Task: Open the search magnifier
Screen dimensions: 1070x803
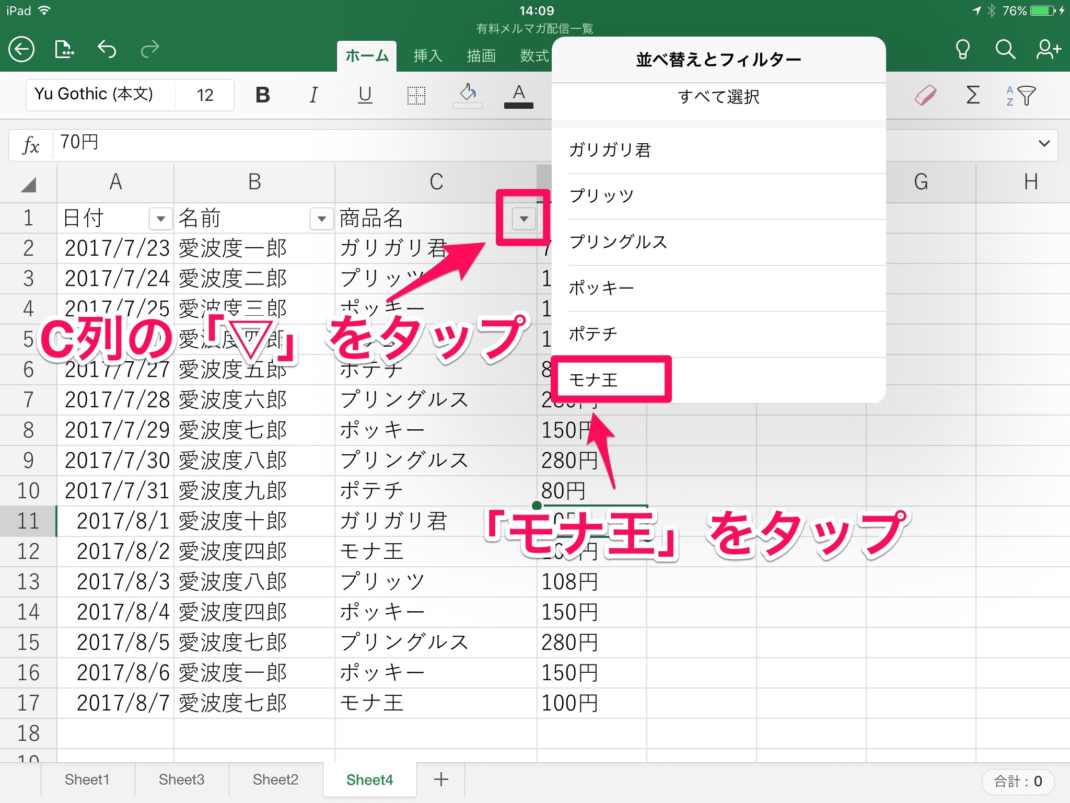Action: (1005, 50)
